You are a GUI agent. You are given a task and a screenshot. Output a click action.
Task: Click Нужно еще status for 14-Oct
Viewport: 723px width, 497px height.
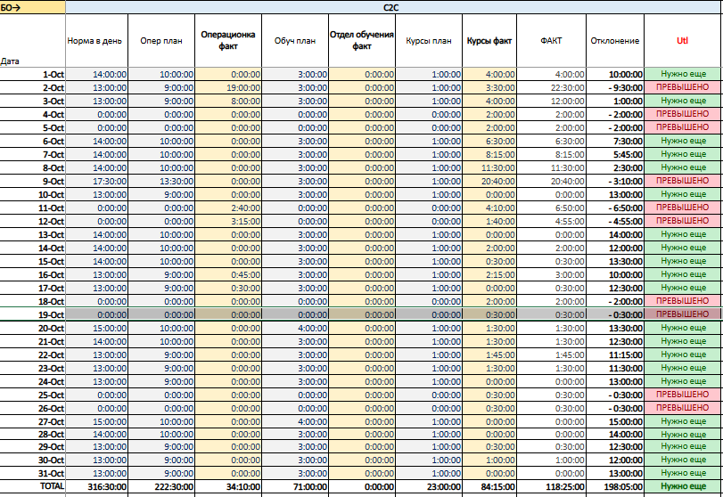click(x=682, y=248)
